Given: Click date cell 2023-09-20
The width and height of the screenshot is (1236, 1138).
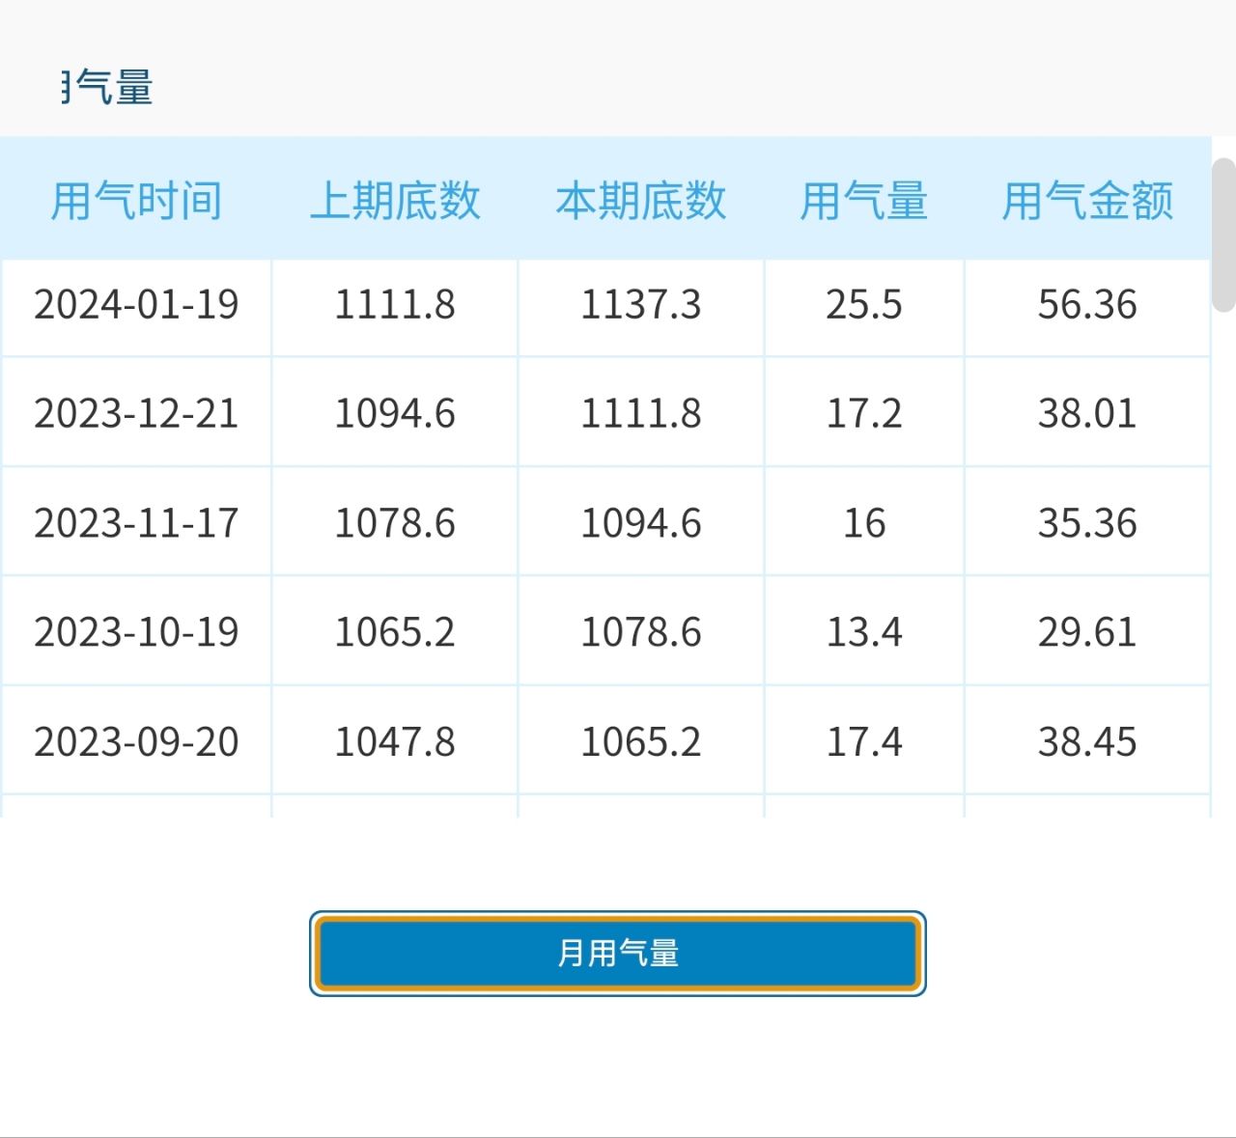Looking at the screenshot, I should click(x=136, y=742).
